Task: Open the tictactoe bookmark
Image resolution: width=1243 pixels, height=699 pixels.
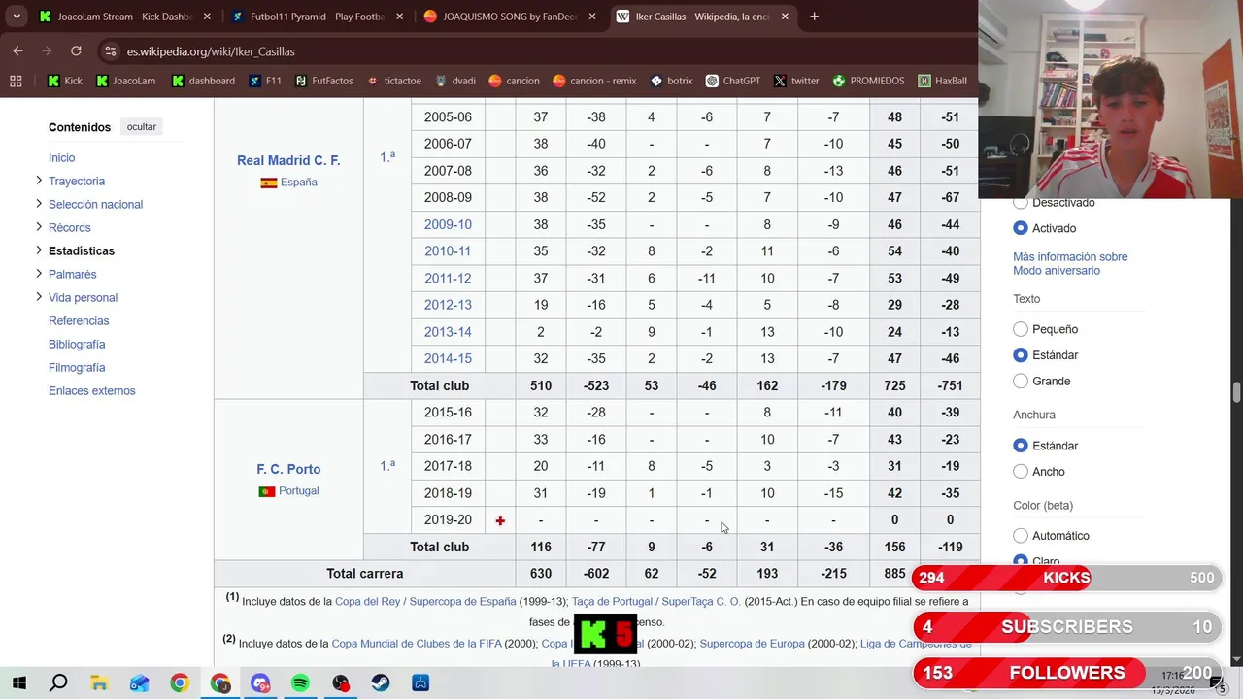Action: coord(393,81)
